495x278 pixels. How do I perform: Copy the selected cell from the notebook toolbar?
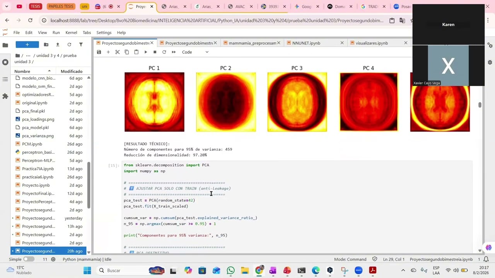point(127,52)
